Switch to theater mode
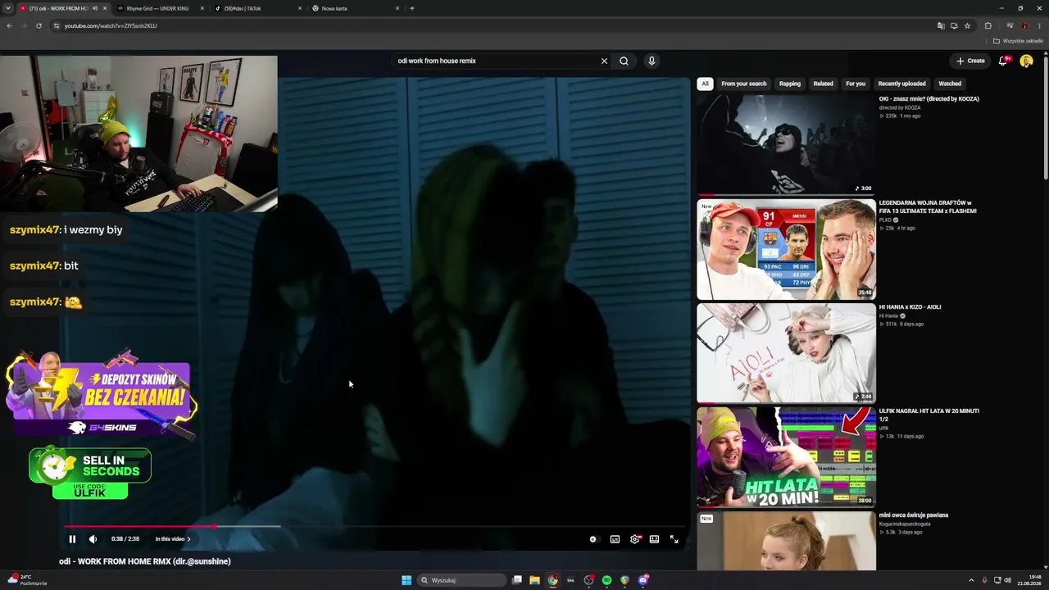Screen dimensions: 1049x590 (x=654, y=539)
